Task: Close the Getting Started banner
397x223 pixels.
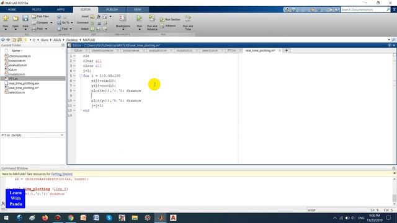Action: 395,173
